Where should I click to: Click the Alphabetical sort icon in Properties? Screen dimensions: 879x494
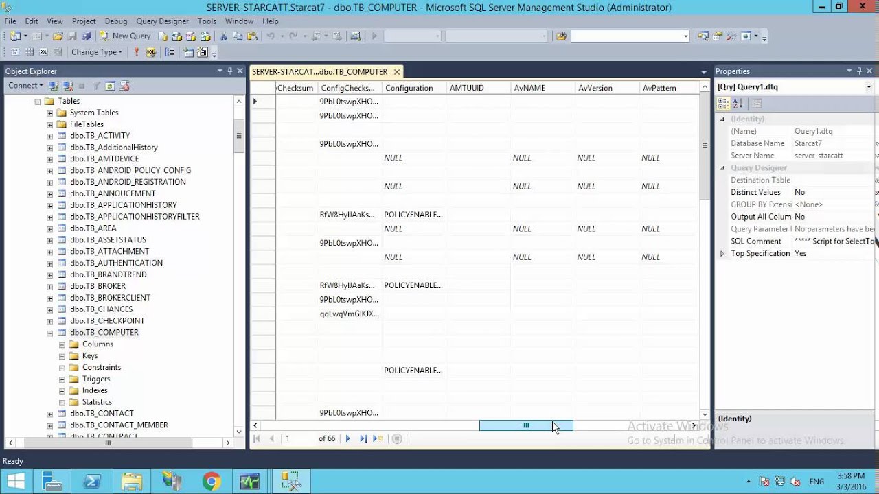pos(738,104)
